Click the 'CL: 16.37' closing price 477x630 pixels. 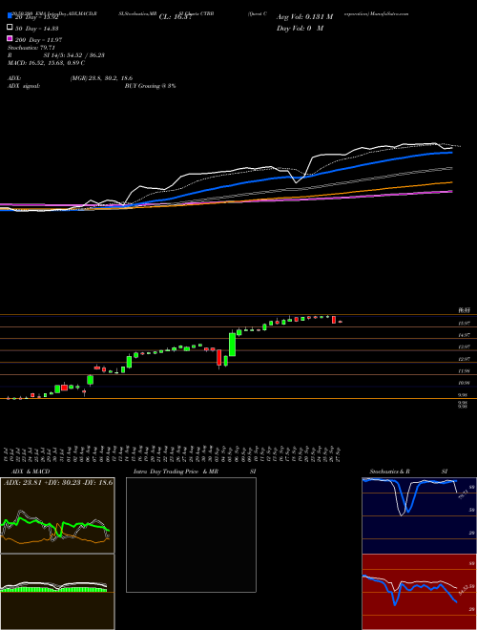click(176, 17)
